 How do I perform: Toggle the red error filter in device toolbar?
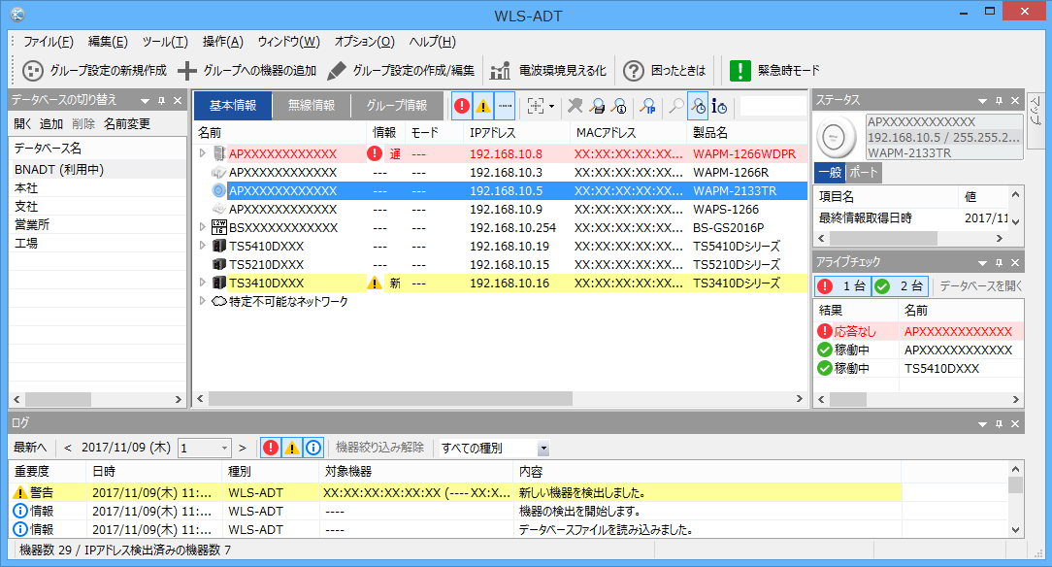click(462, 106)
